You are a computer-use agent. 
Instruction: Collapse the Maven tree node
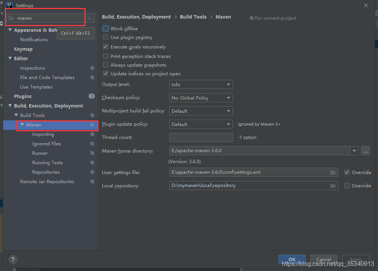(x=22, y=125)
